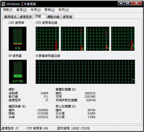This screenshot has width=144, height=132.
Task: Open the 關機(U) menu
Action: (50, 10)
